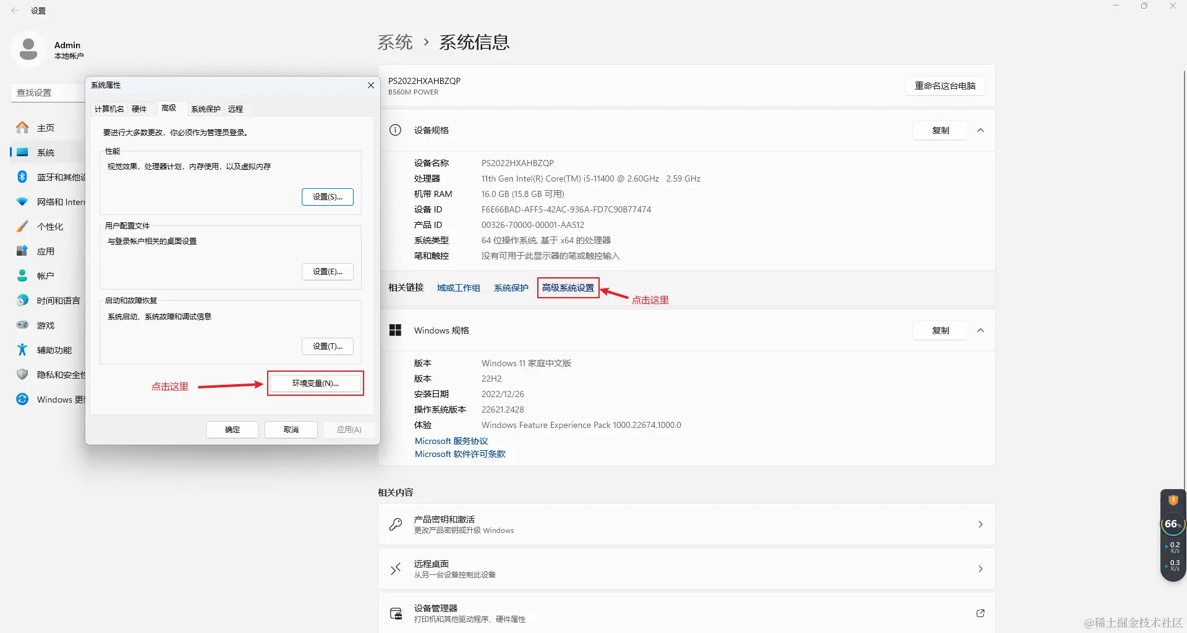The width and height of the screenshot is (1187, 633).
Task: Select the OS build text 22621.2428
Action: pyautogui.click(x=503, y=409)
